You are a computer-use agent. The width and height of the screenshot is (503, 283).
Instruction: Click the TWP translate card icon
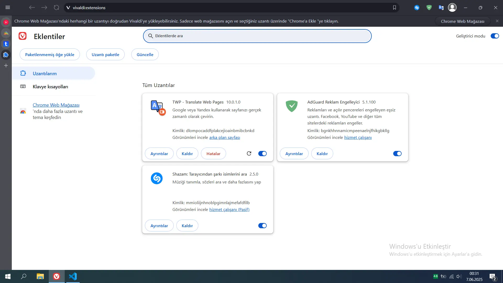tap(158, 107)
